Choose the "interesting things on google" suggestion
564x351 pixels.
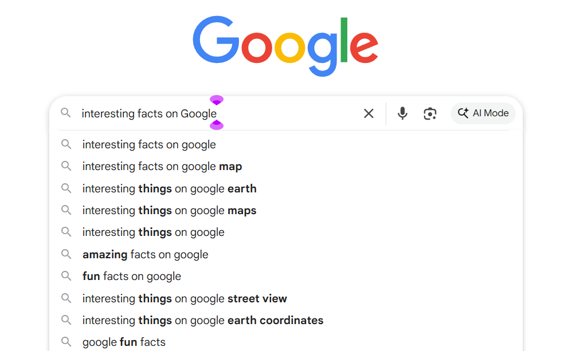[153, 232]
